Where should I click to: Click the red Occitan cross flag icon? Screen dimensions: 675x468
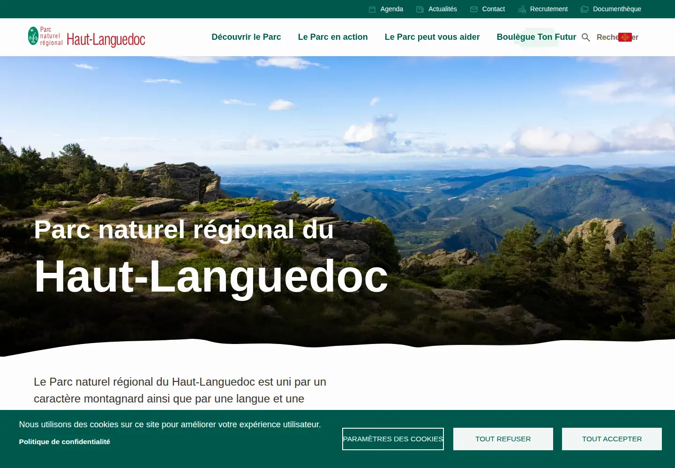(625, 37)
